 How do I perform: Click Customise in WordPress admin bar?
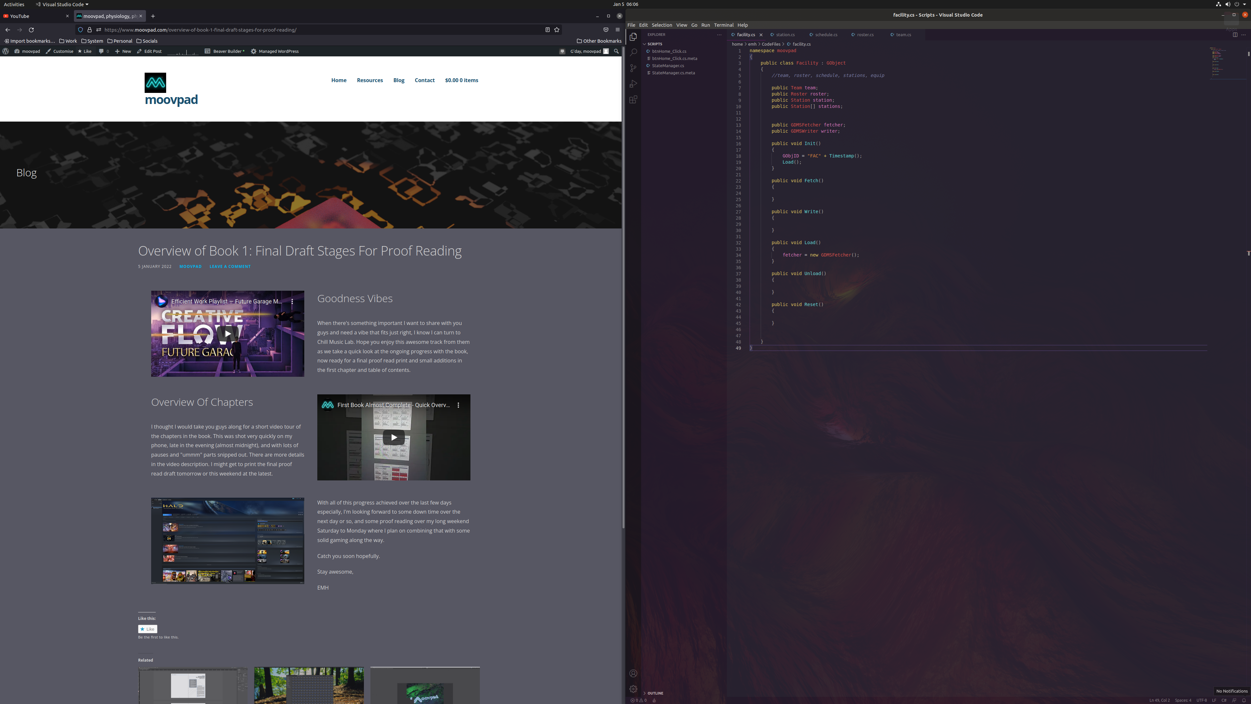60,51
